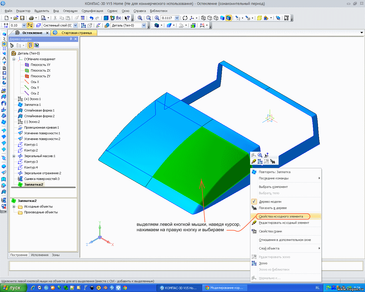Select Свойства исходного элемента from context menu
This screenshot has height=292, width=365.
tap(286, 216)
